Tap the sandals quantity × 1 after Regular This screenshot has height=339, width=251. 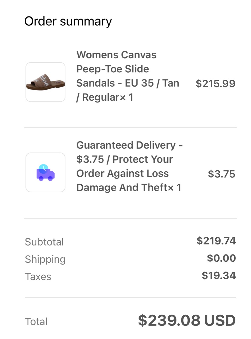point(126,97)
